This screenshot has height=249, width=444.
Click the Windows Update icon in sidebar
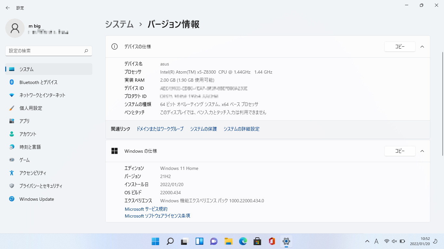12,199
